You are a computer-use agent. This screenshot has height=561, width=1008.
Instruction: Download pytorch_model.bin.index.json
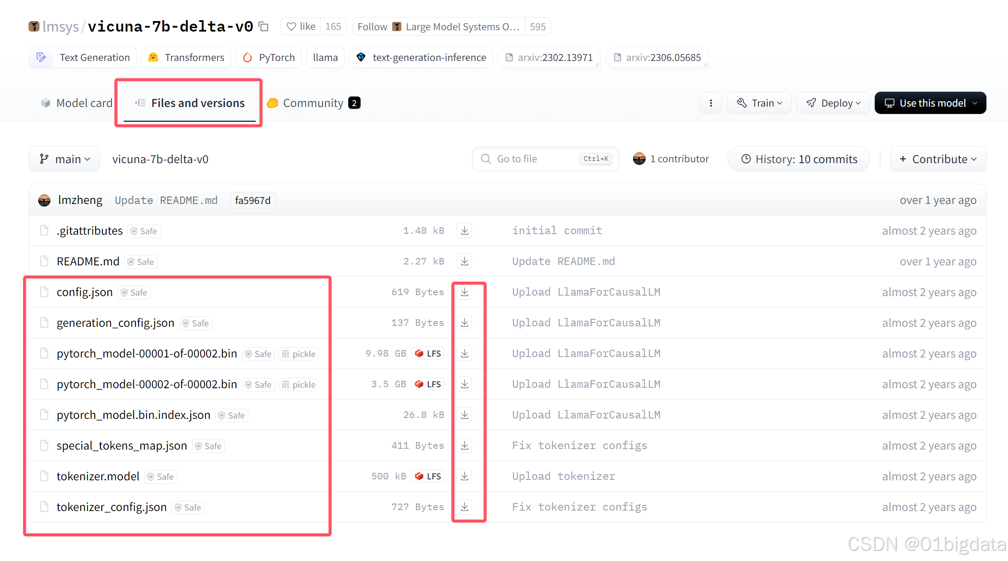point(464,414)
